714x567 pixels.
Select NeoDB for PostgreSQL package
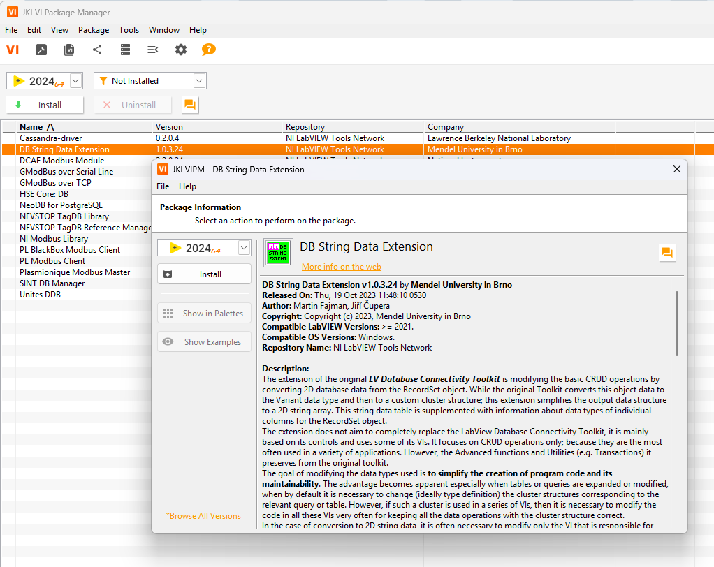click(61, 205)
